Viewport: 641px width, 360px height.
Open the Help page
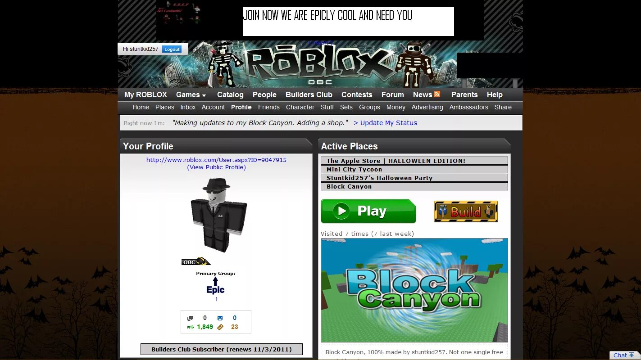[495, 94]
